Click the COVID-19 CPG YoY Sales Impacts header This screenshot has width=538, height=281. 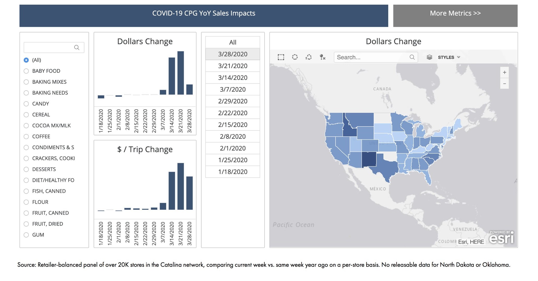tap(204, 13)
